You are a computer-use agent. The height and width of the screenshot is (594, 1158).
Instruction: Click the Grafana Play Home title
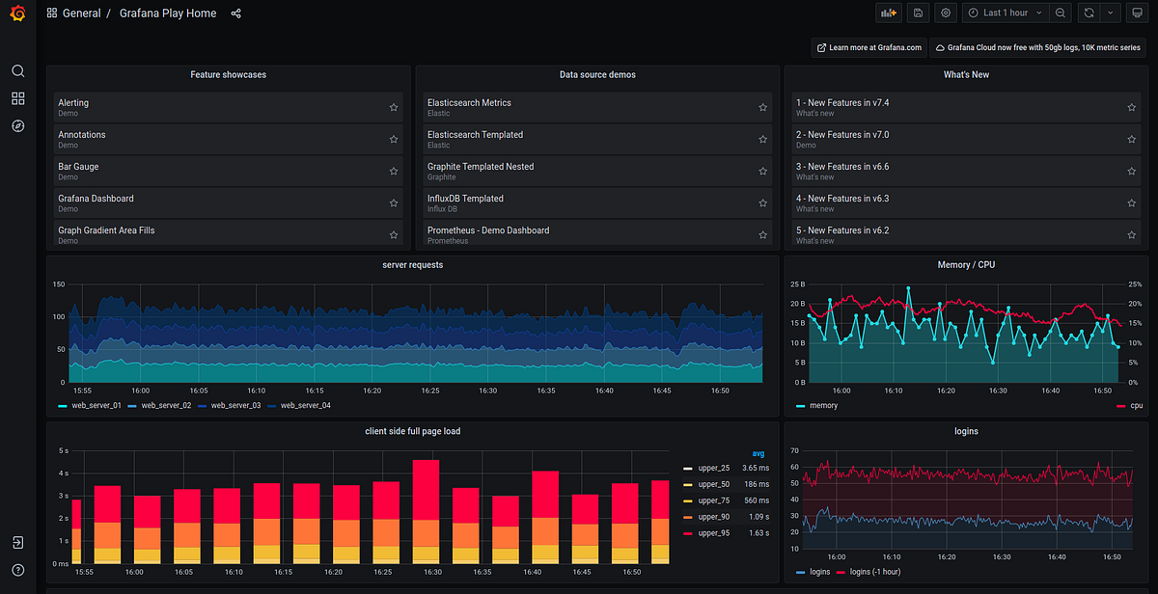point(168,13)
